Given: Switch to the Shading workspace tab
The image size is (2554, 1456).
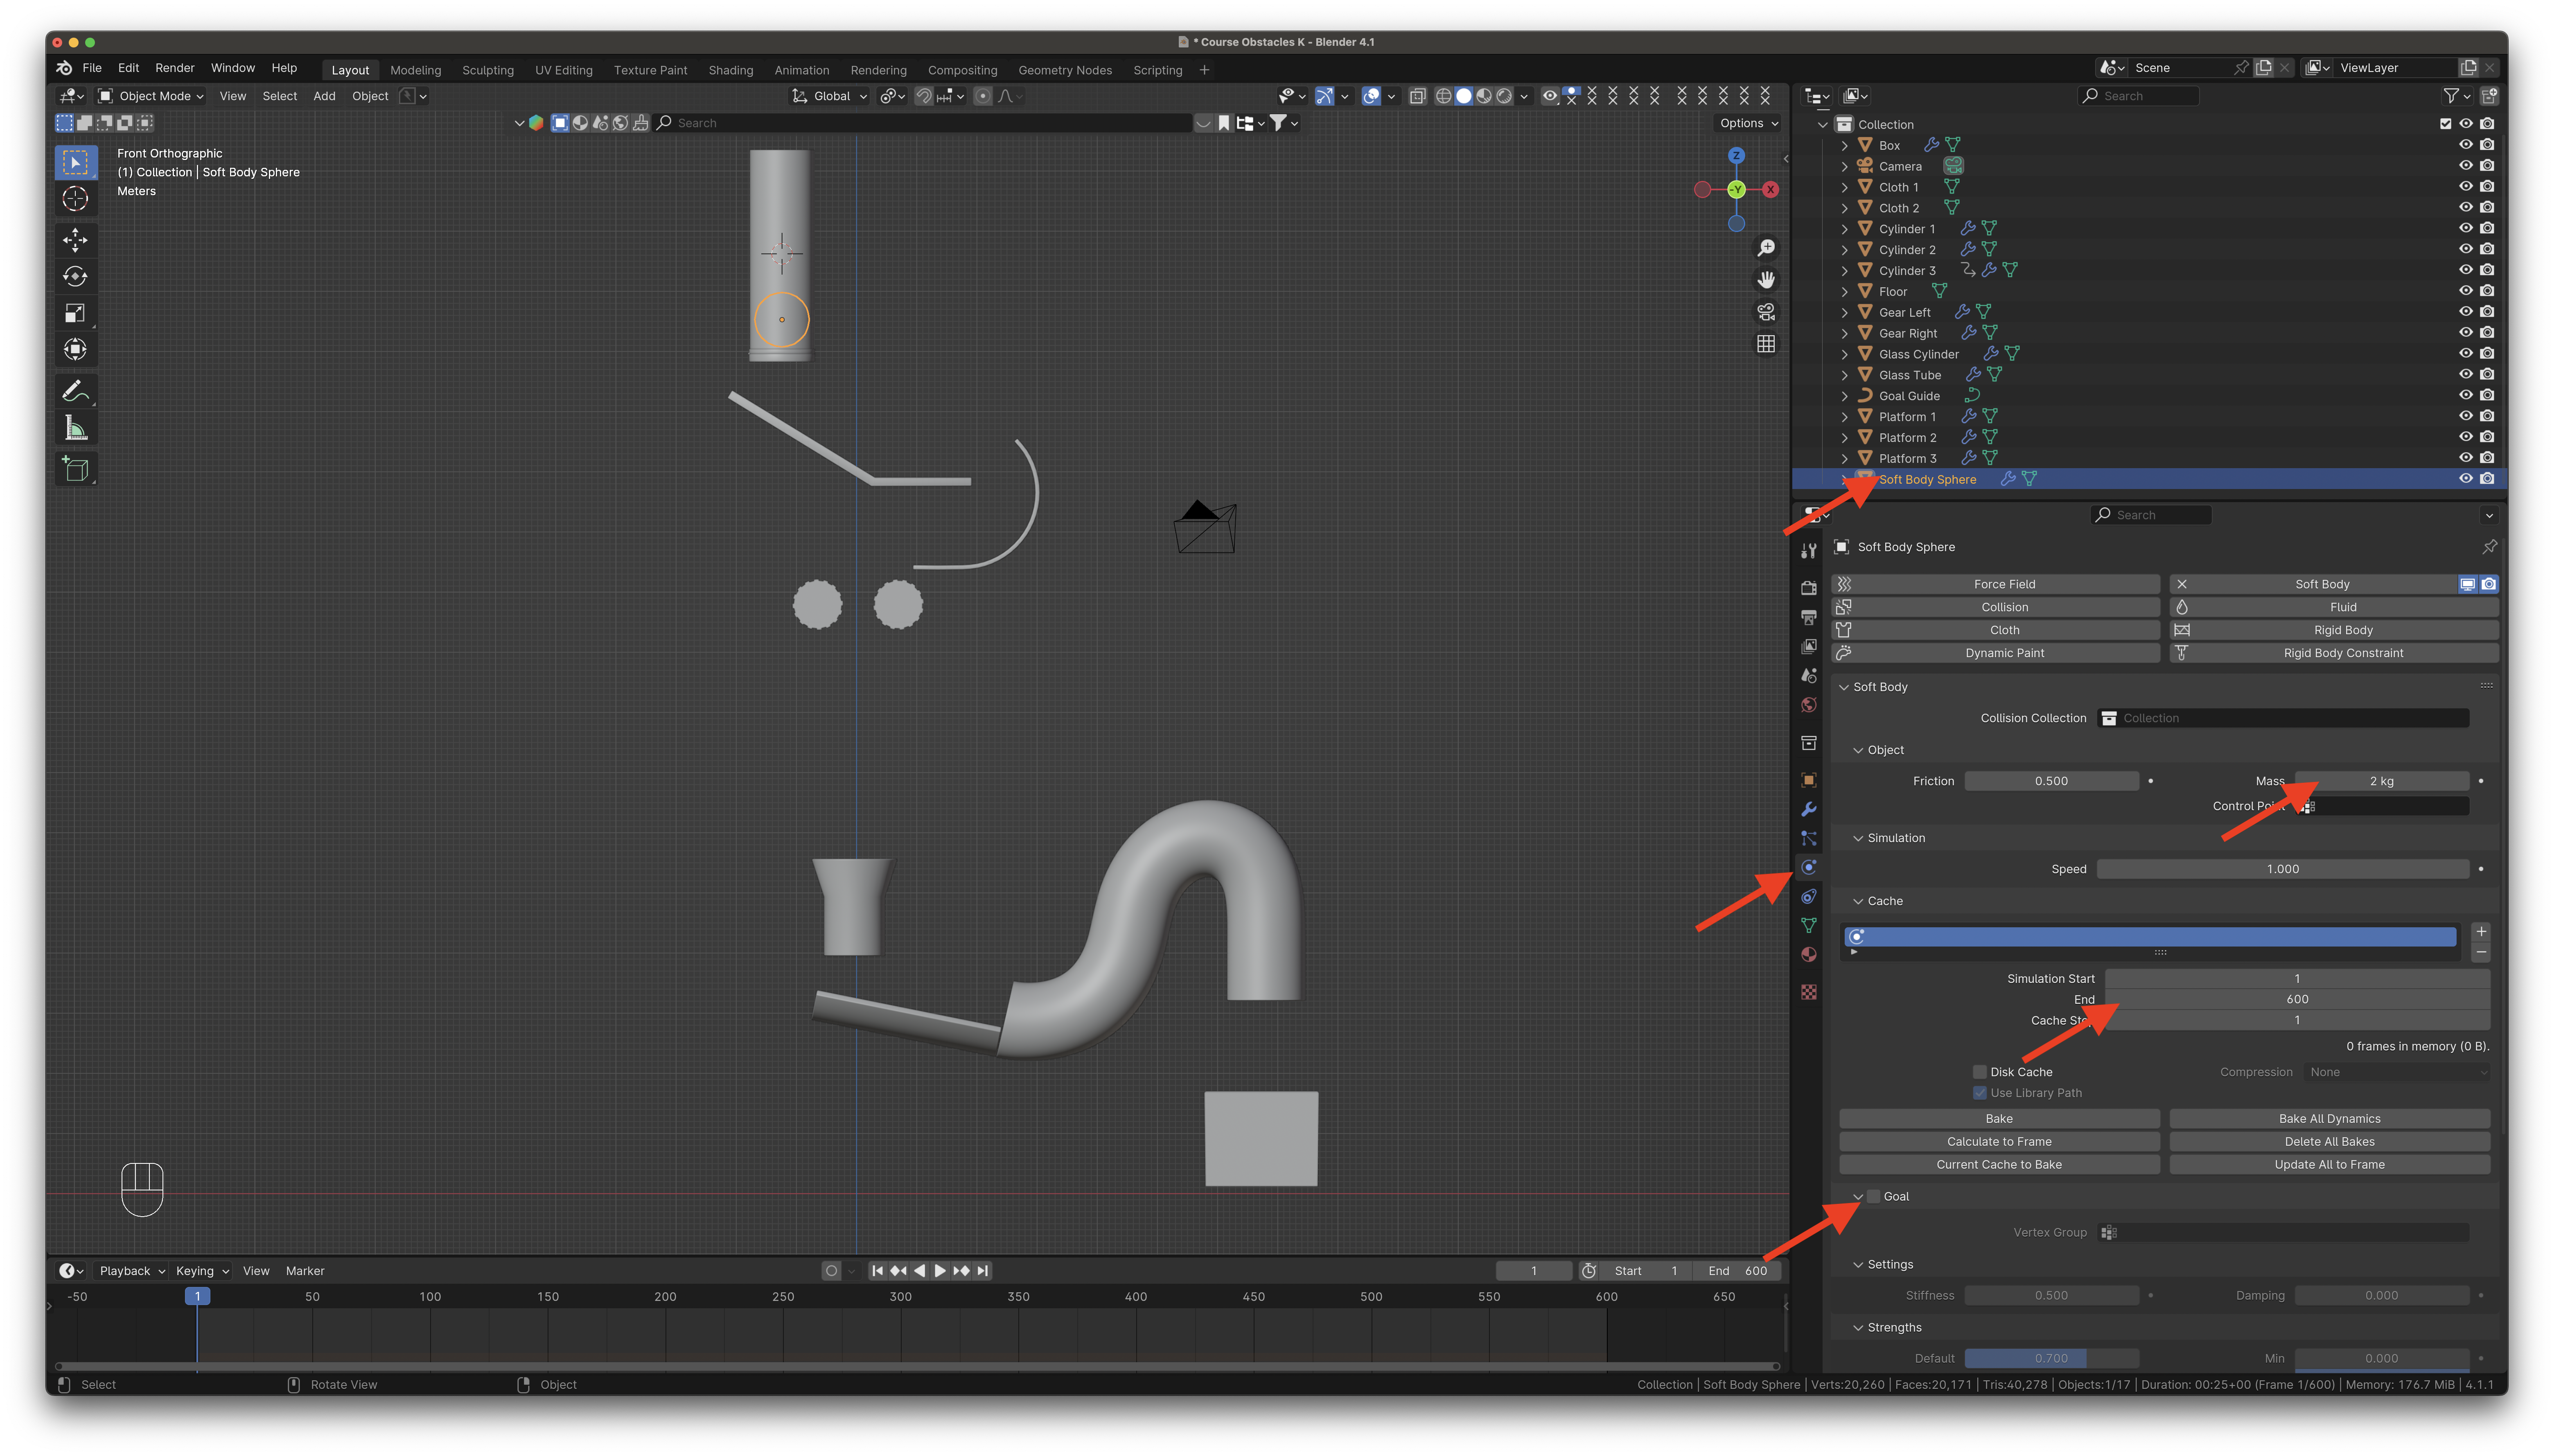Looking at the screenshot, I should click(731, 70).
